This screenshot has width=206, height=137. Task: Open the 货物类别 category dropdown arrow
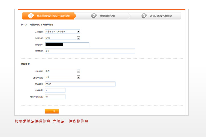coord(78,71)
